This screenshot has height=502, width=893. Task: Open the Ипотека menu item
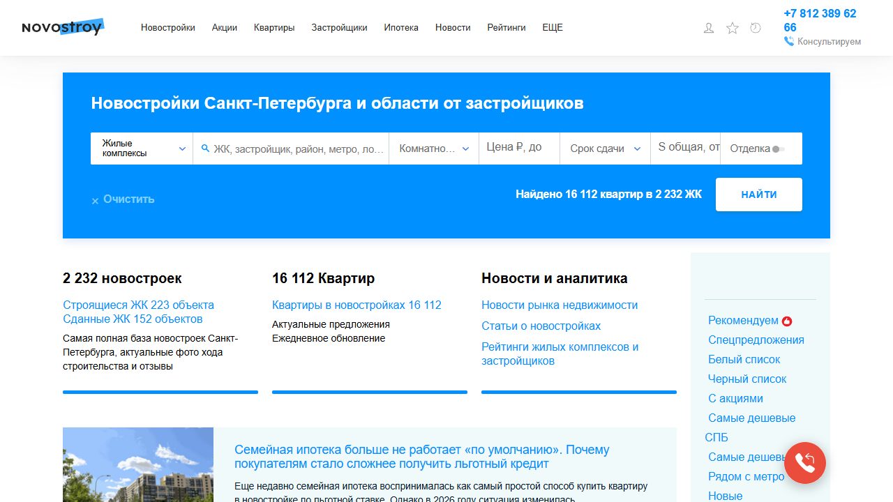(x=401, y=28)
